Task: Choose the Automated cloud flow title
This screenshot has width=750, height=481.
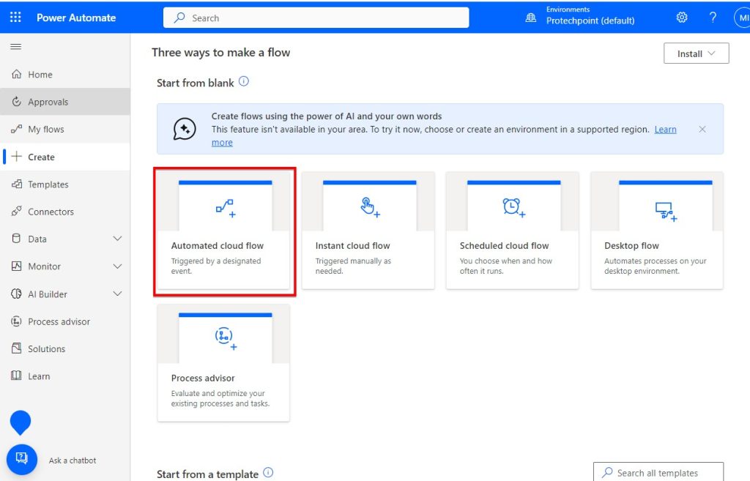Action: 217,245
